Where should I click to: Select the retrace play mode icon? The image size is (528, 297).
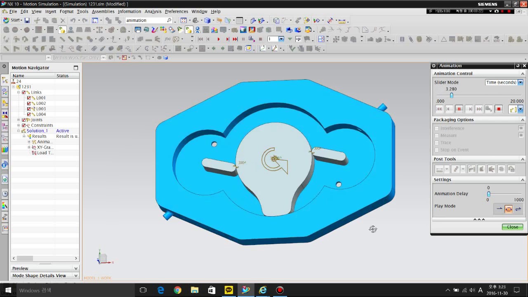tap(518, 209)
